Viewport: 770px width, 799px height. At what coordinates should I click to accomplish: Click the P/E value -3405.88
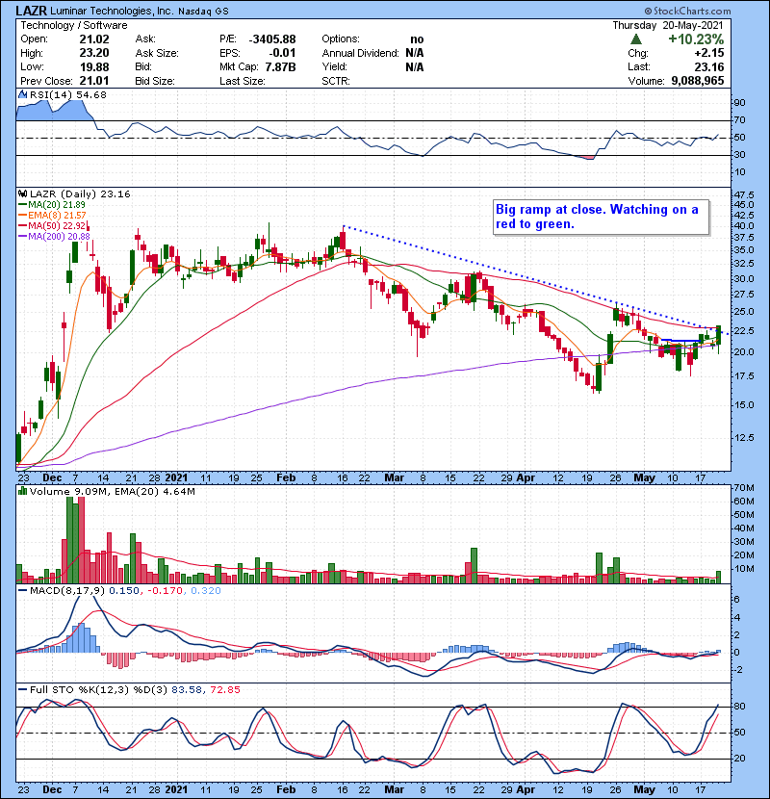coord(272,39)
